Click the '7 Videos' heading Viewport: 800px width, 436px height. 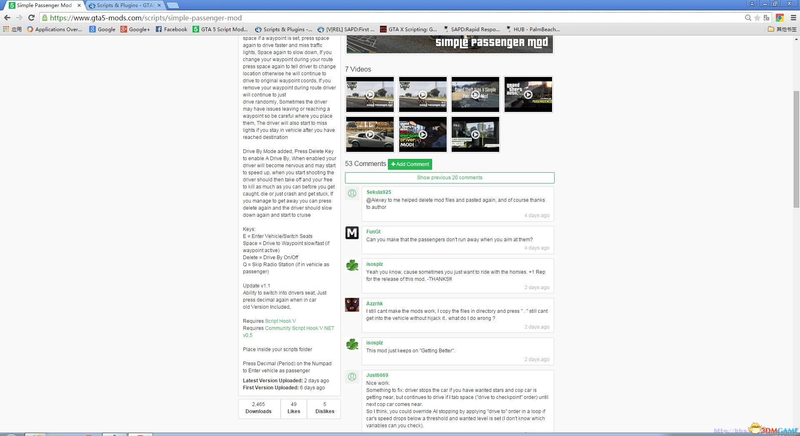pos(358,69)
